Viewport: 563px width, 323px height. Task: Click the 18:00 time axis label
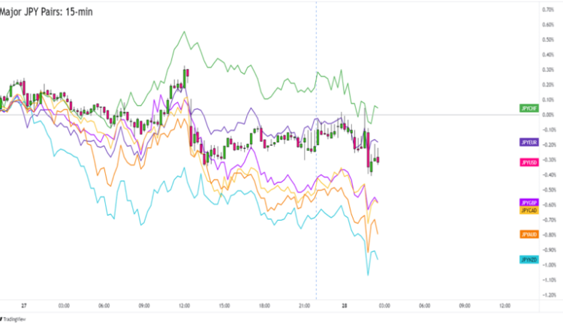point(264,306)
